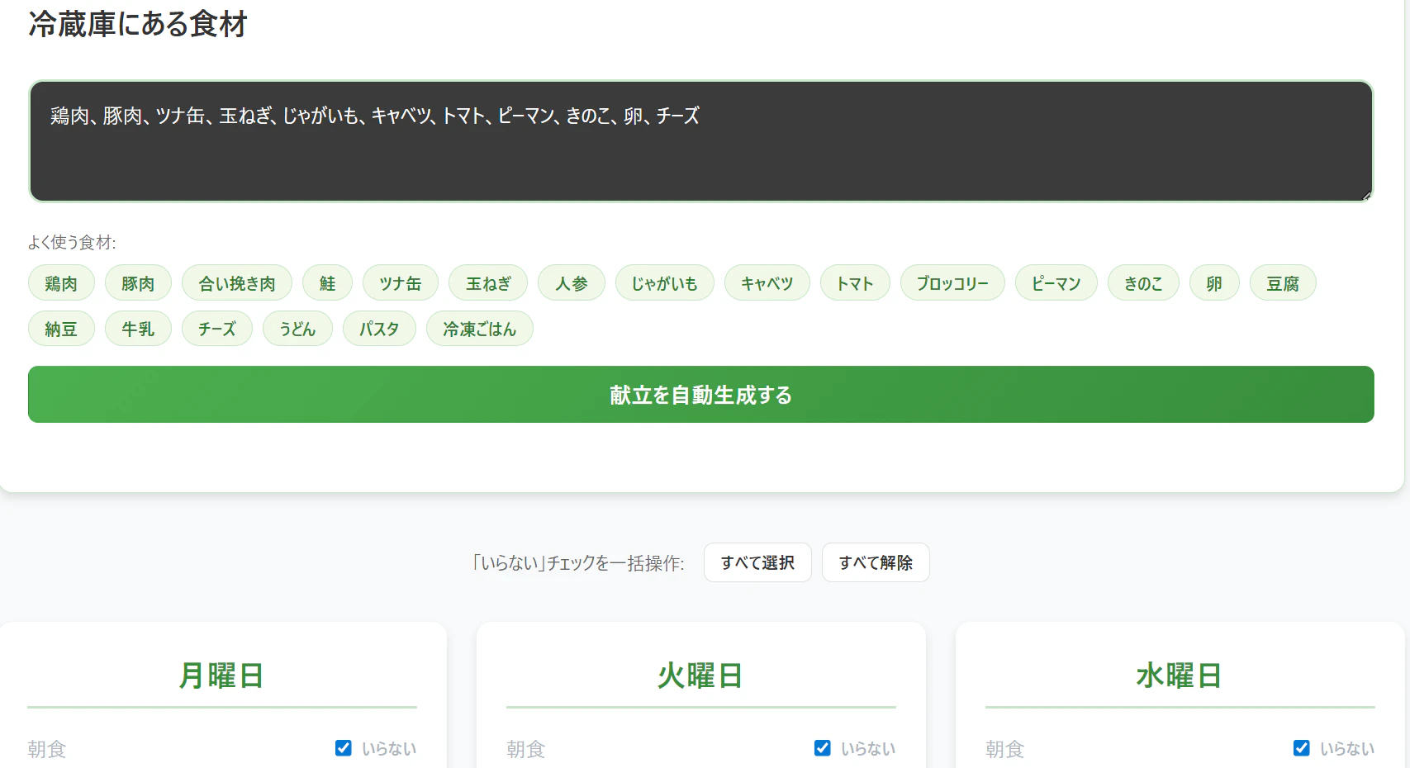Select the 玉ねぎ quick ingredient
1410x768 pixels.
point(487,282)
